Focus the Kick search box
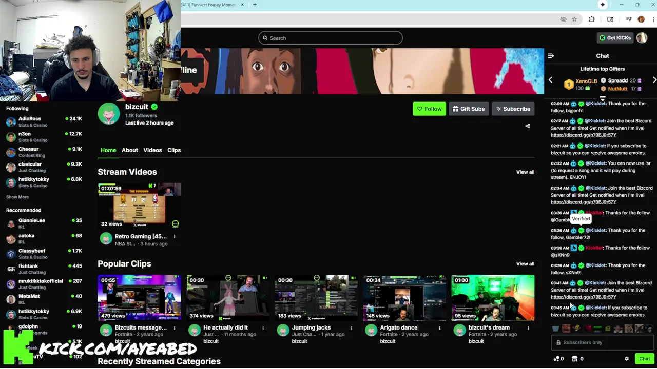The image size is (657, 369). click(331, 38)
